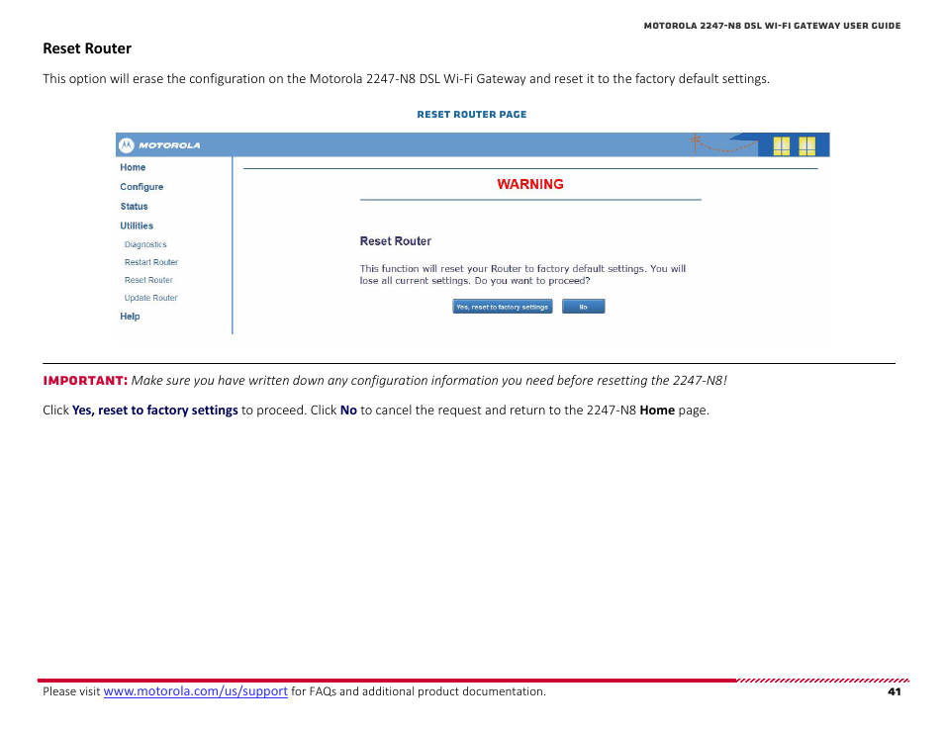Click Yes, reset to factory settings button
The height and width of the screenshot is (730, 944).
pyautogui.click(x=502, y=307)
